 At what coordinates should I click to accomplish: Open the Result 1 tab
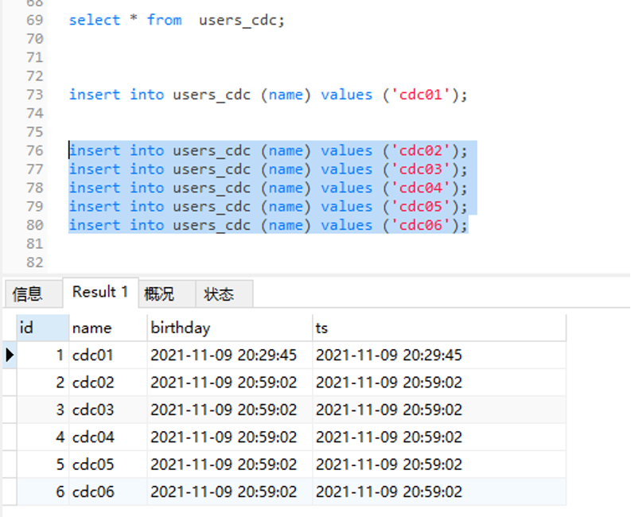(x=100, y=293)
